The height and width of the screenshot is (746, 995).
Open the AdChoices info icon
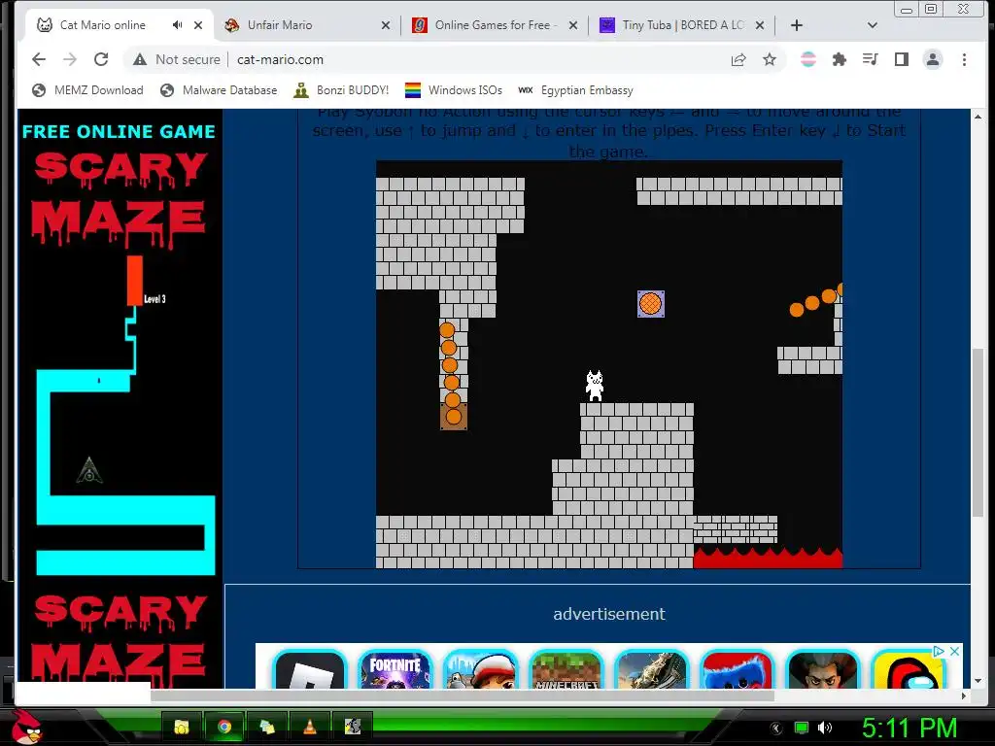940,652
